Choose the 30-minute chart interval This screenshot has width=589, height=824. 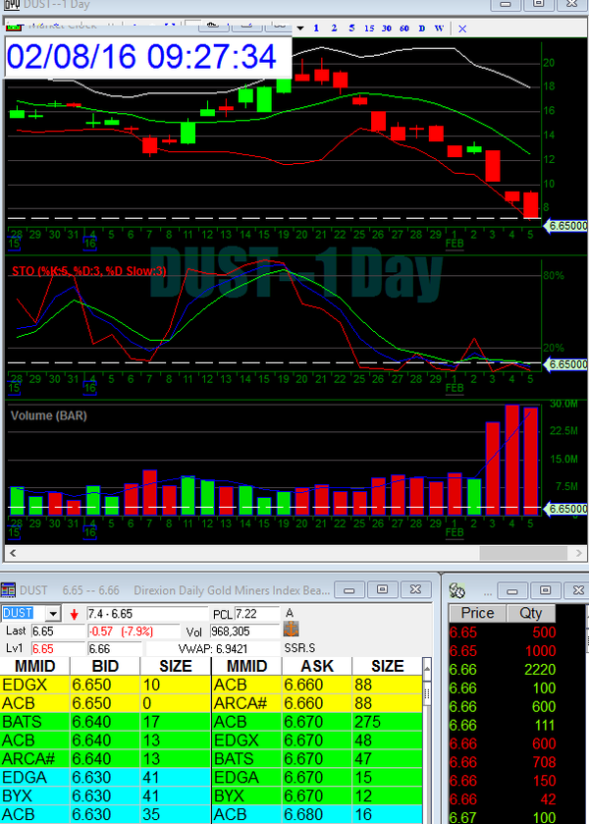coord(386,28)
